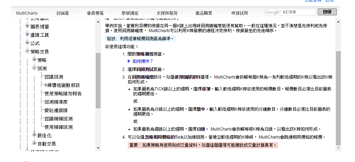The image size is (355, 162).
Task: Collapse the 策略交易 tree node
Action: point(27,51)
